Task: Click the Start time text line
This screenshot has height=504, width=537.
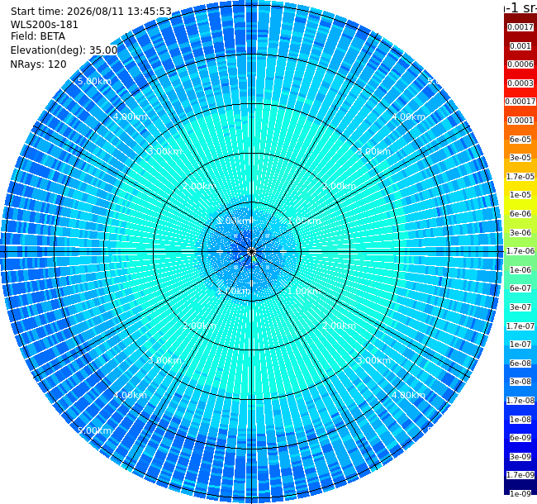Action: click(x=91, y=12)
